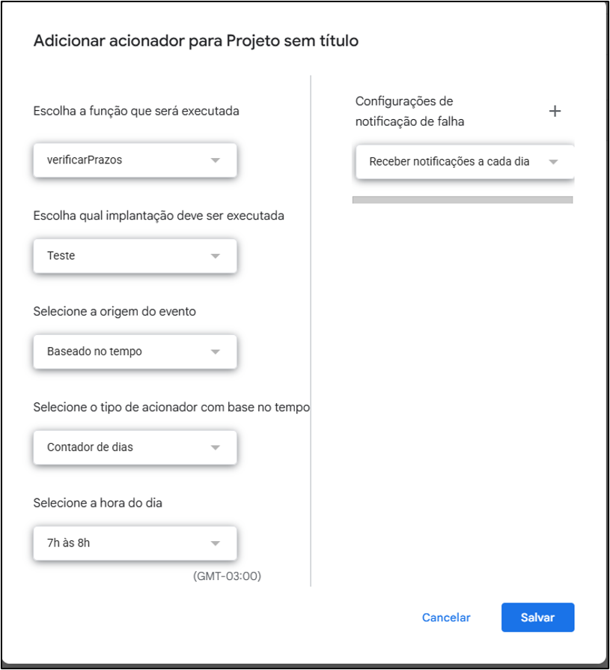Click the arrow beside Baseado no tempo
Viewport: 610px width, 670px height.
(x=216, y=351)
